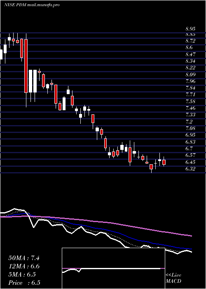This screenshot has width=206, height=289.
Task: Click the tallest red candlestick on the chart
Action: pyautogui.click(x=26, y=66)
